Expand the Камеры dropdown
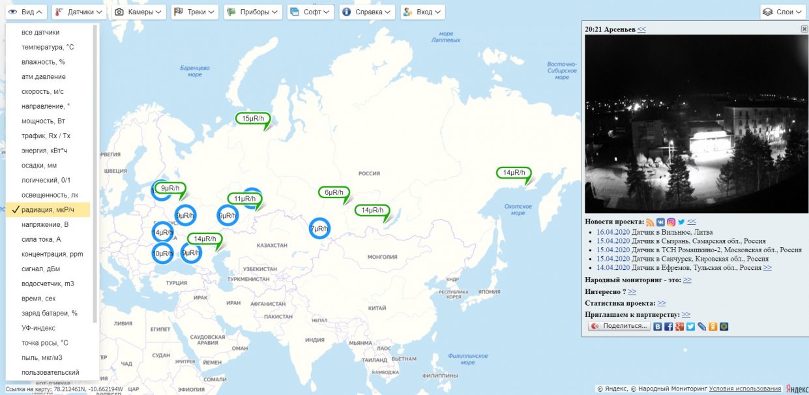809x395 pixels. 139,12
